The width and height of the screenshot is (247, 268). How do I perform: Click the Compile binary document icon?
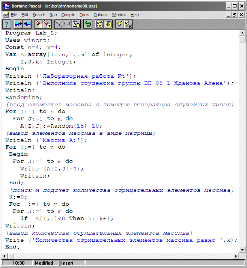99,24
